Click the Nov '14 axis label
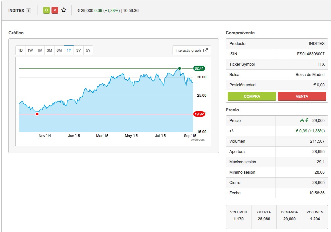Viewport: 331px width, 232px height. [x=45, y=136]
